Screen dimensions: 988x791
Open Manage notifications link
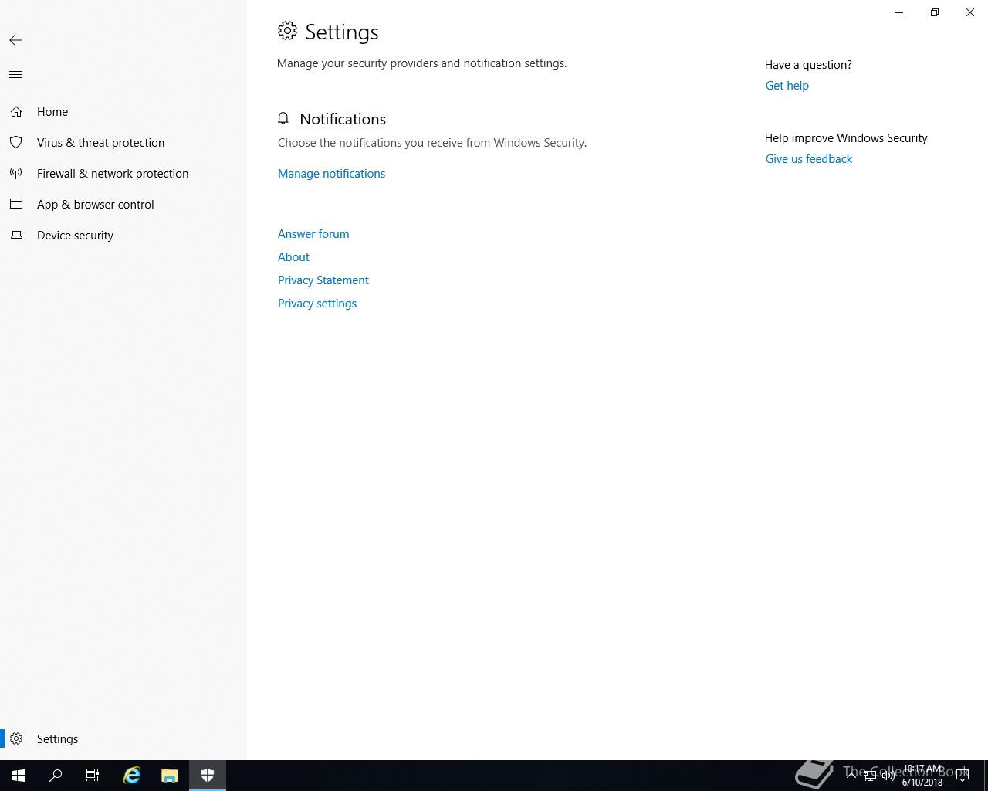[331, 174]
